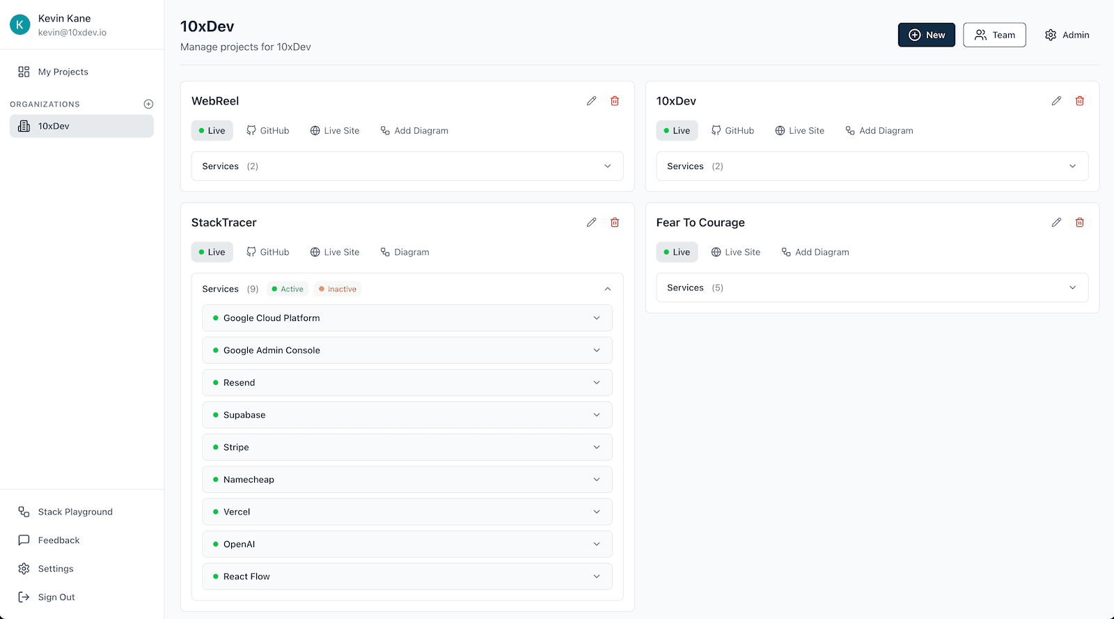Click the Kevin Kane avatar
The height and width of the screenshot is (619, 1114).
point(20,25)
